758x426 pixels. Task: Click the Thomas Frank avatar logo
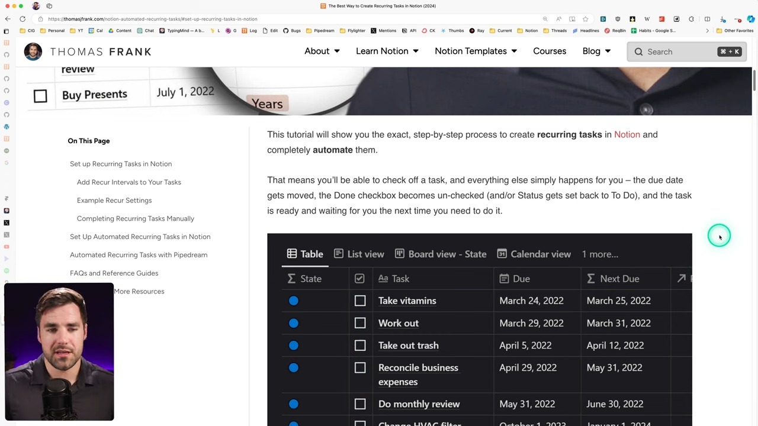point(33,51)
